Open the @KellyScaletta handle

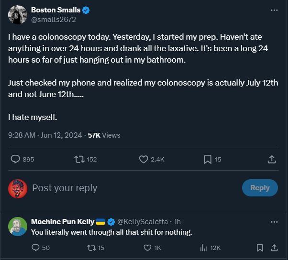pyautogui.click(x=143, y=222)
